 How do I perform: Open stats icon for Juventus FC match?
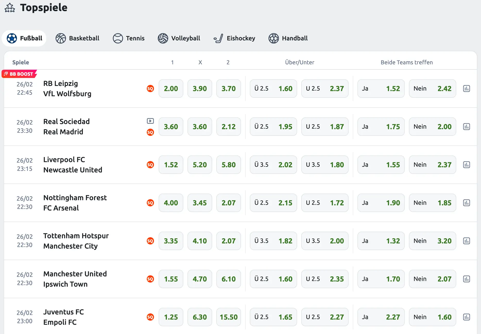pyautogui.click(x=466, y=317)
